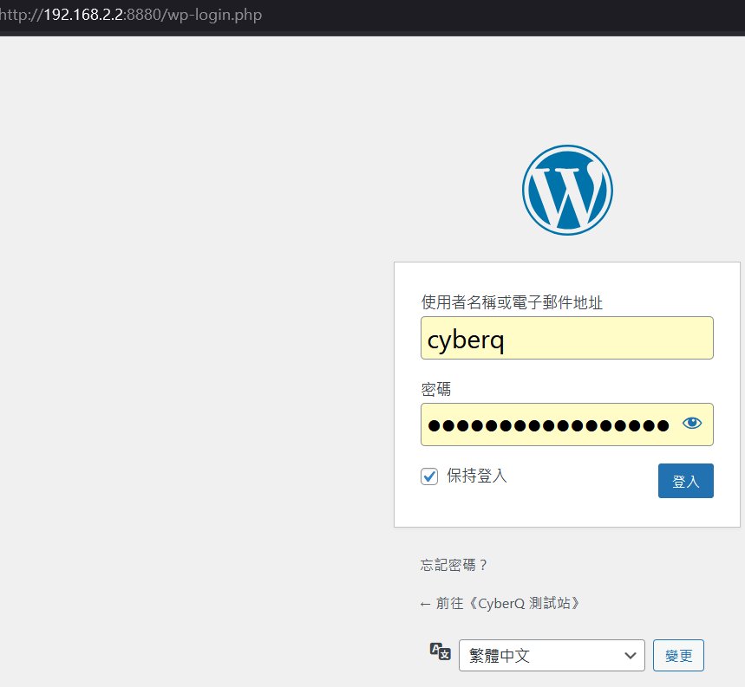The width and height of the screenshot is (745, 687).
Task: Click the 密碼 field label
Action: (435, 389)
